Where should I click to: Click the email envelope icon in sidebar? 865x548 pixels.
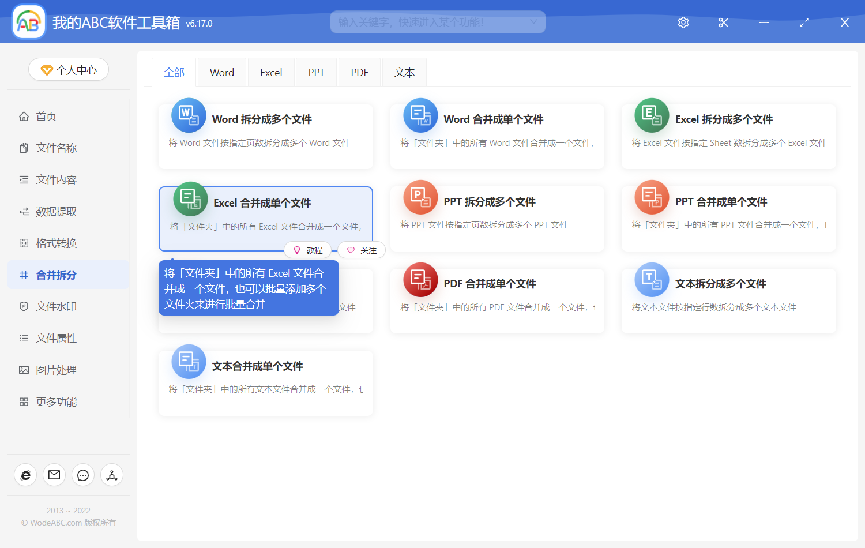tap(54, 475)
